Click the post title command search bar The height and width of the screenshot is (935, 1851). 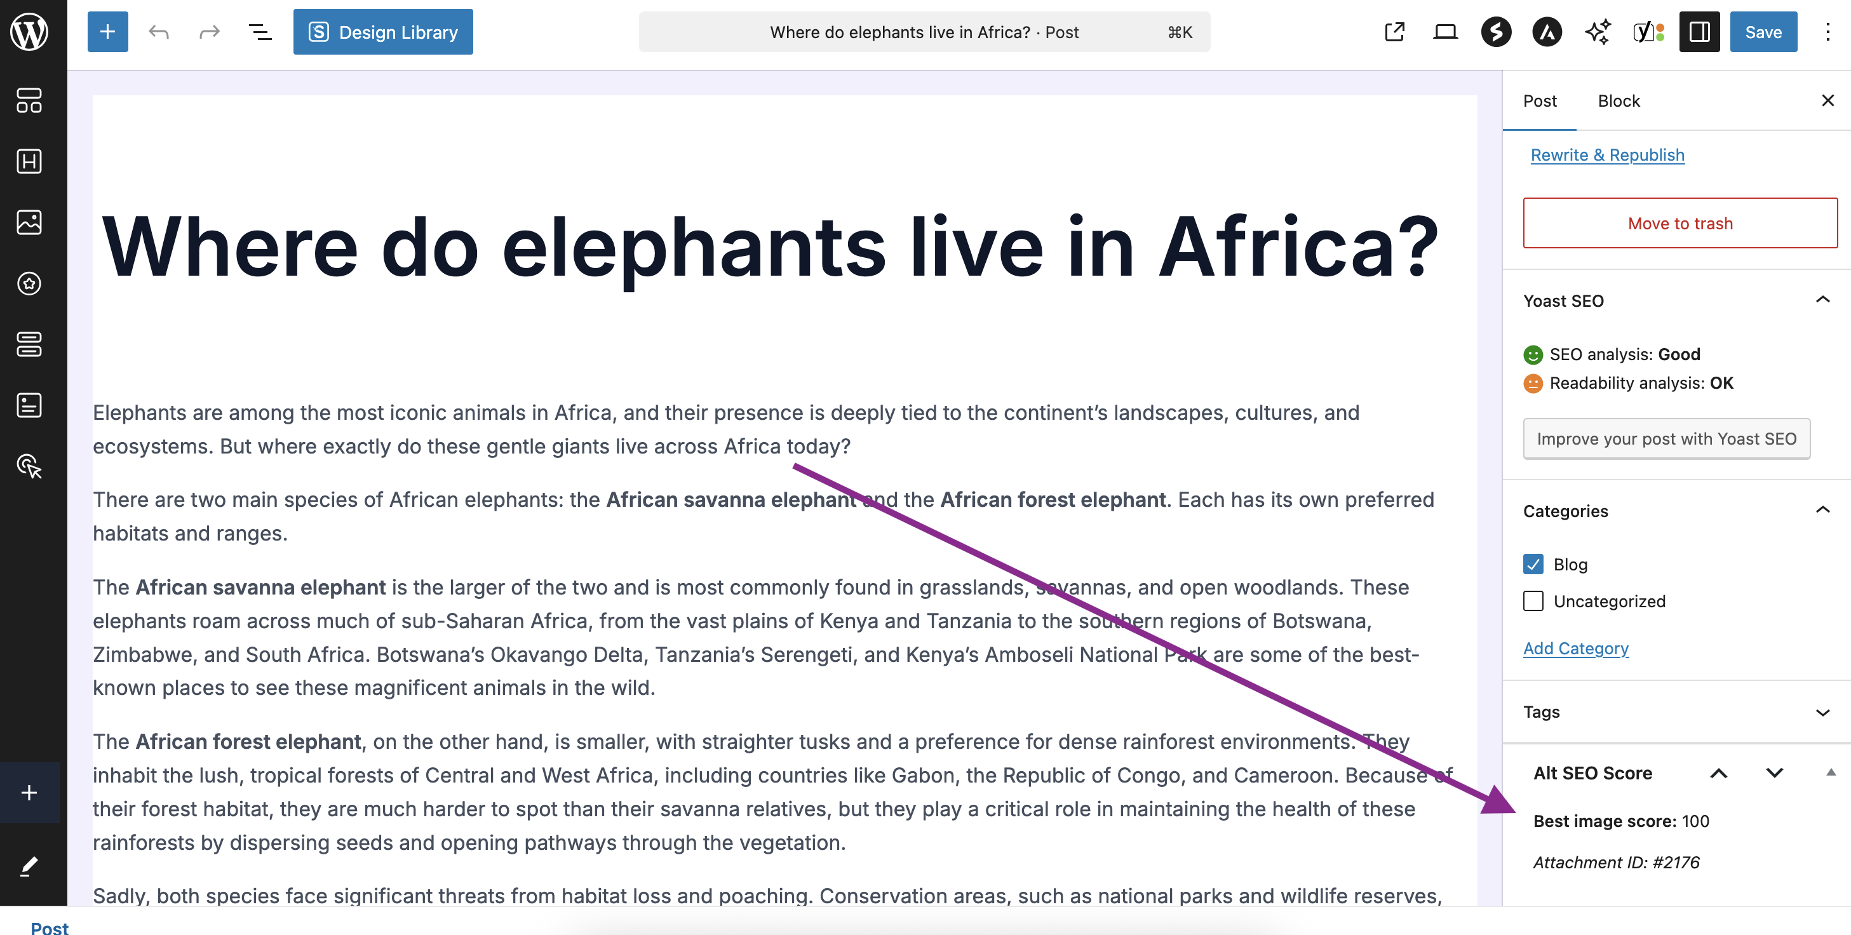coord(924,32)
